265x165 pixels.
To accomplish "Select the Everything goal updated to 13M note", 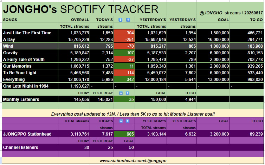I will tap(133, 114).
